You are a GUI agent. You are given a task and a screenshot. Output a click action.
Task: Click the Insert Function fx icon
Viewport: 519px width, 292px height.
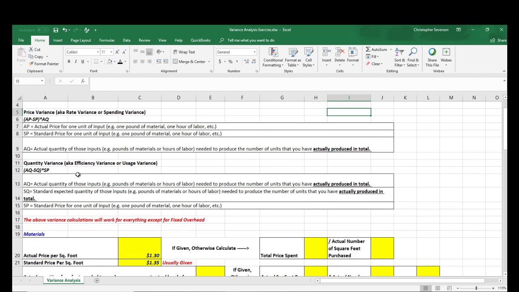[83, 81]
